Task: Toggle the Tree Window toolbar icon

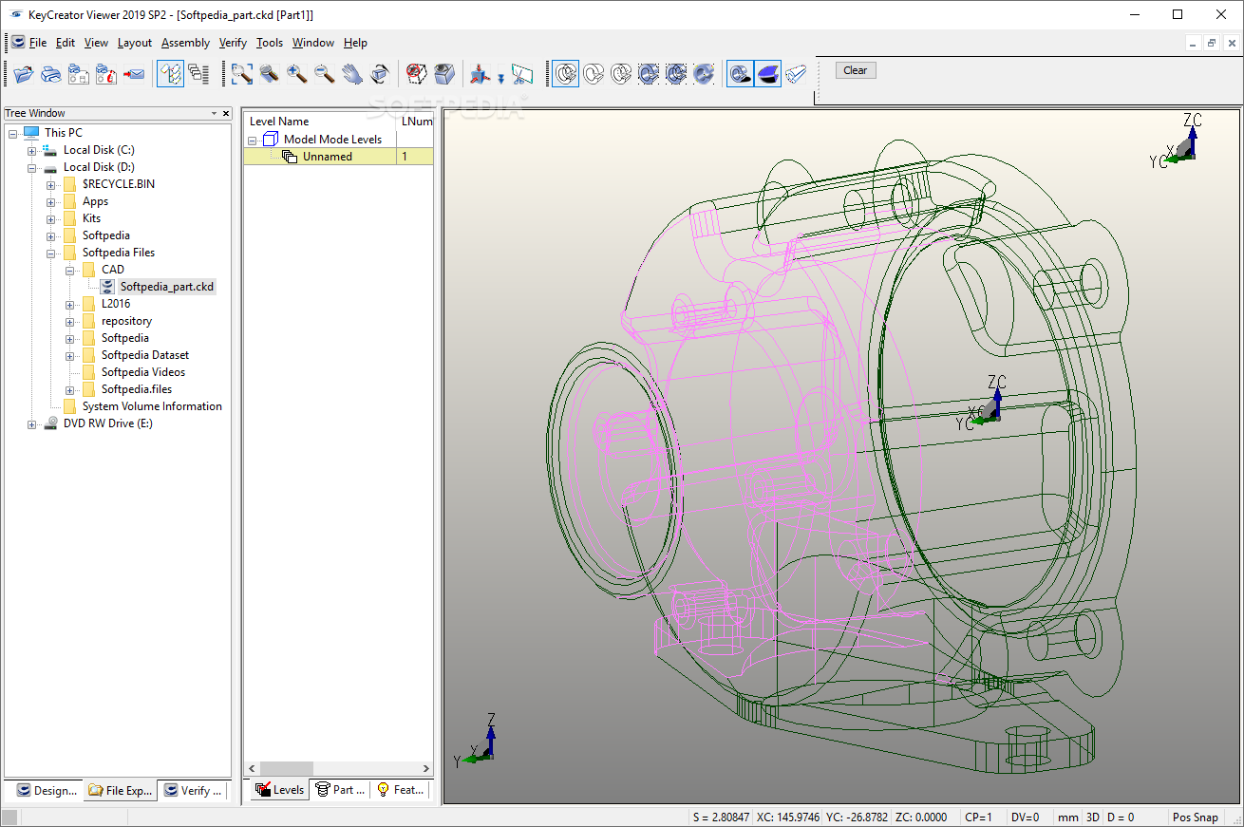Action: (170, 74)
